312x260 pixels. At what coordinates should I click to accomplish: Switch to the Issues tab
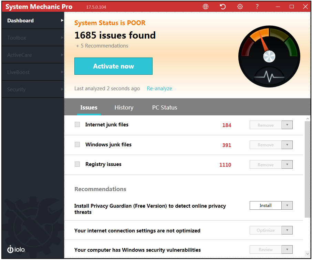(89, 107)
